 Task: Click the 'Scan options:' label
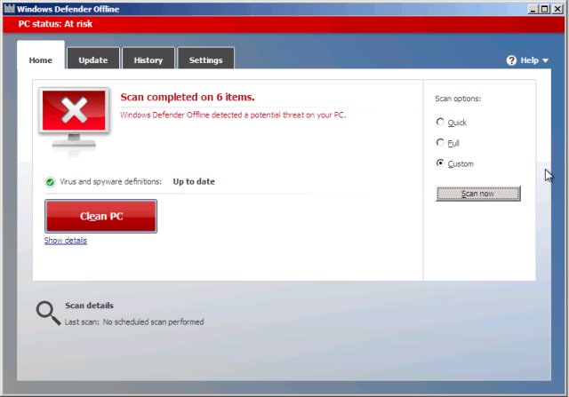(458, 99)
